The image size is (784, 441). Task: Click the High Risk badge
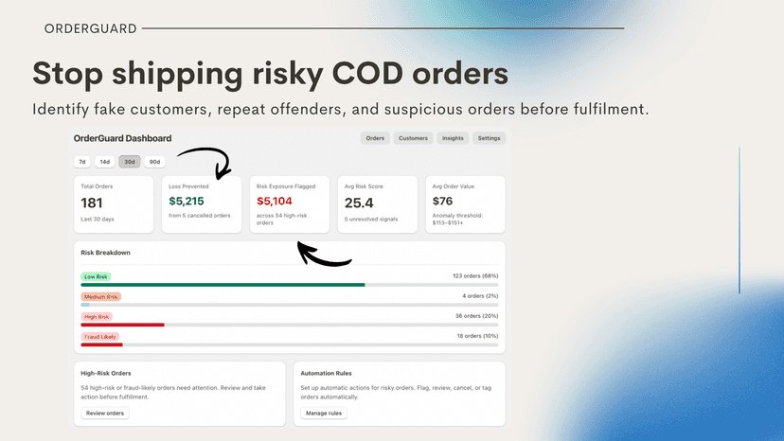pos(97,316)
